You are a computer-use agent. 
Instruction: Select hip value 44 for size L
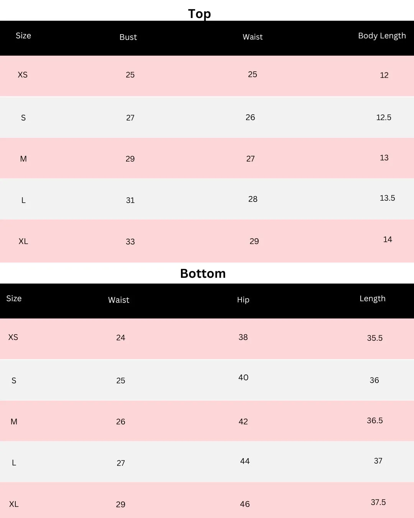245,461
